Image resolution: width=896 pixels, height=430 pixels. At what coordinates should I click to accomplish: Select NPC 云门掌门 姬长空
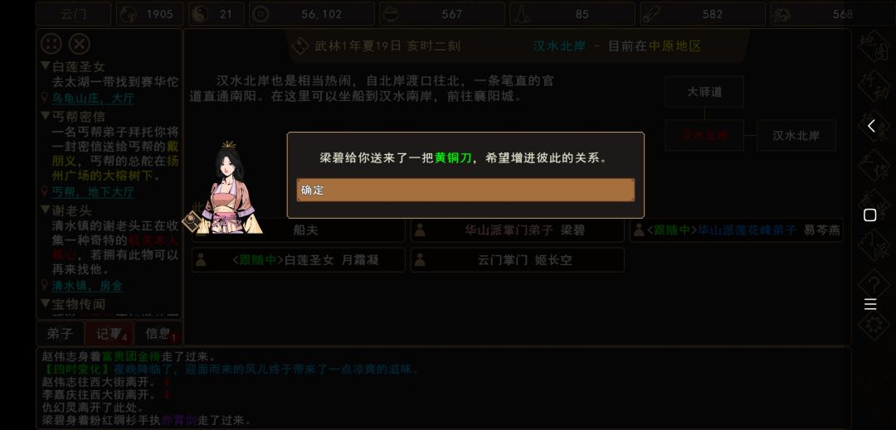[x=517, y=260]
